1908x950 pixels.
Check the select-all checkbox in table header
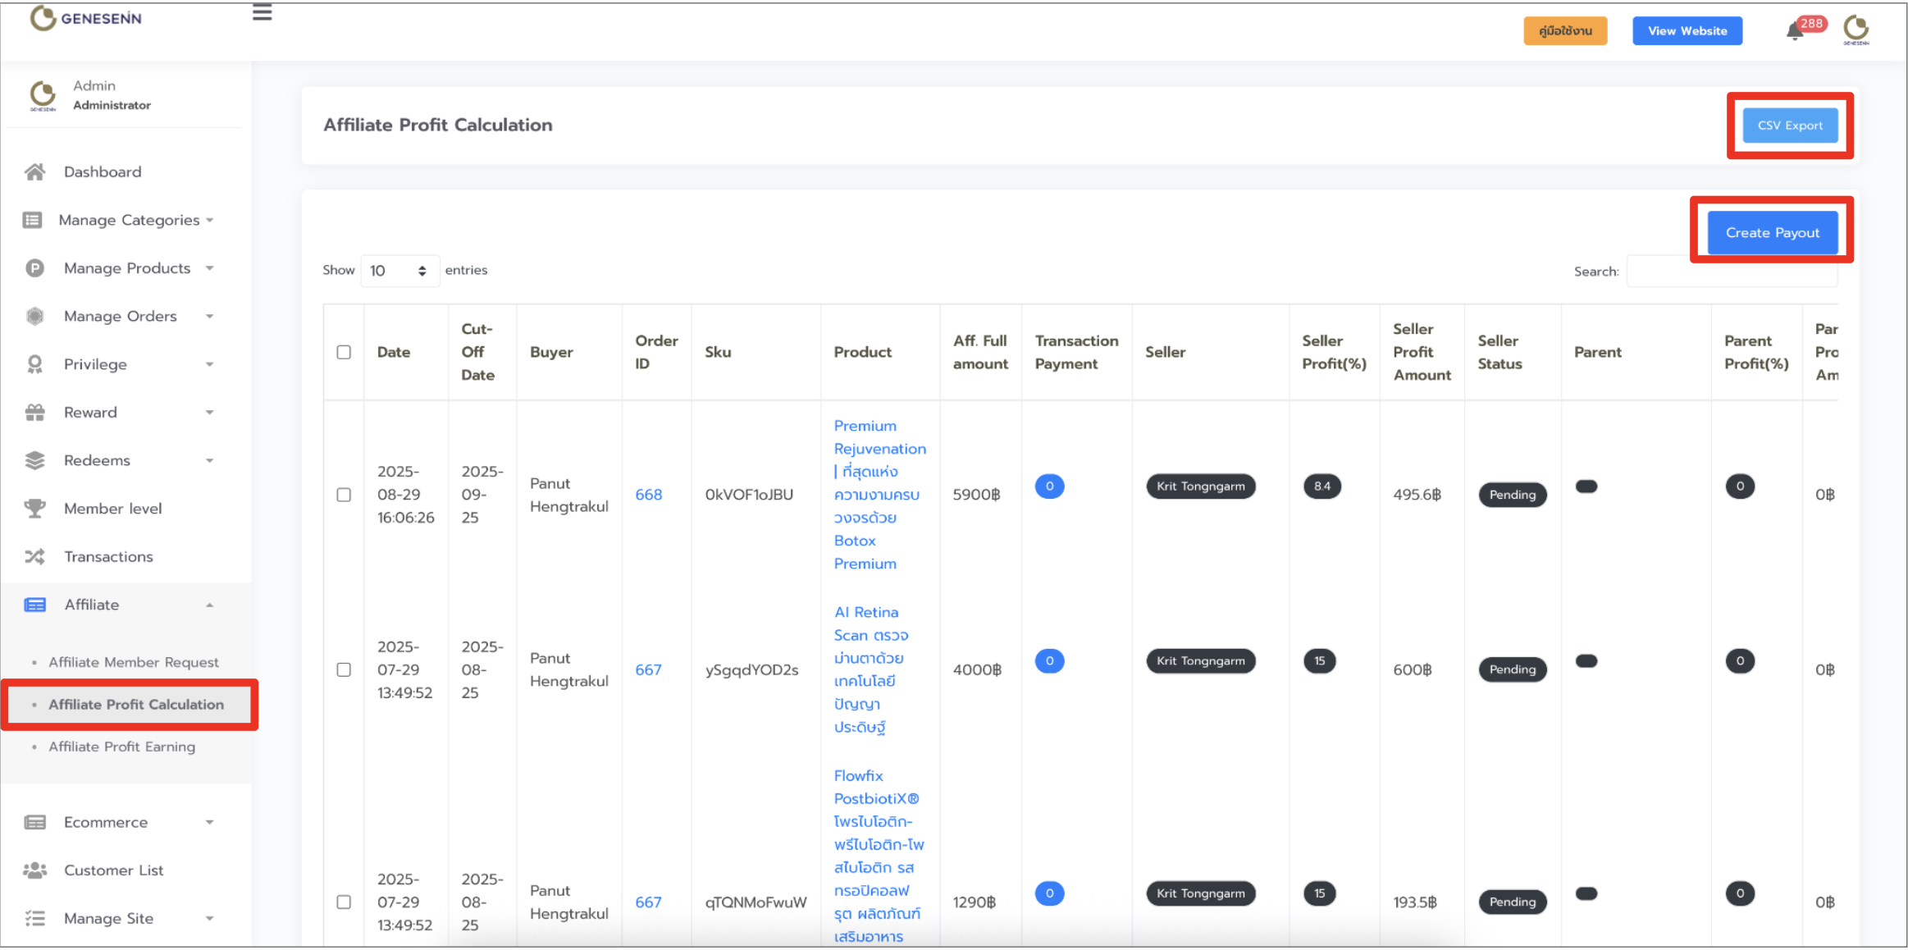[344, 352]
